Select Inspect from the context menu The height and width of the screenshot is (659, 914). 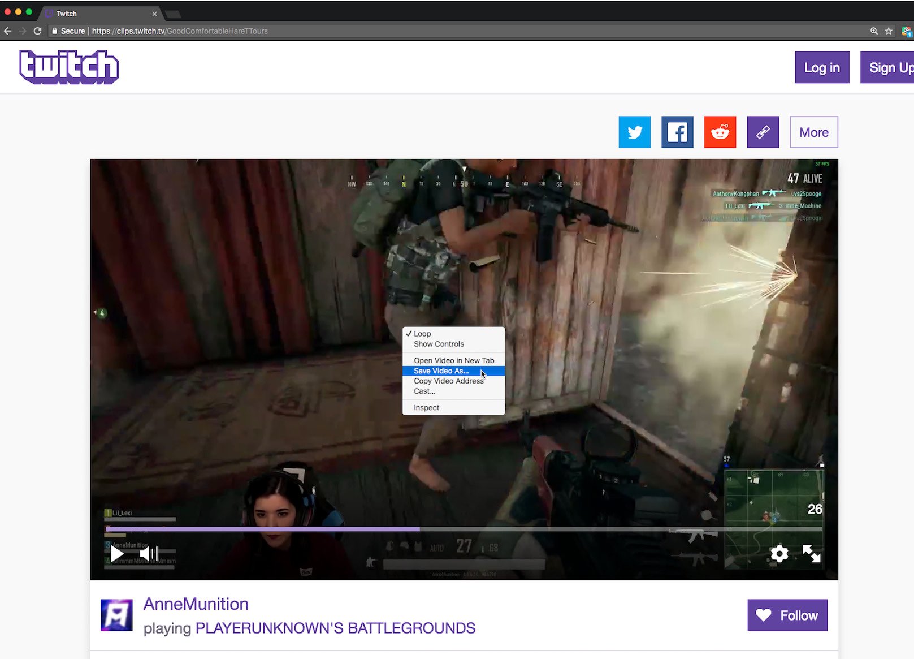(426, 407)
